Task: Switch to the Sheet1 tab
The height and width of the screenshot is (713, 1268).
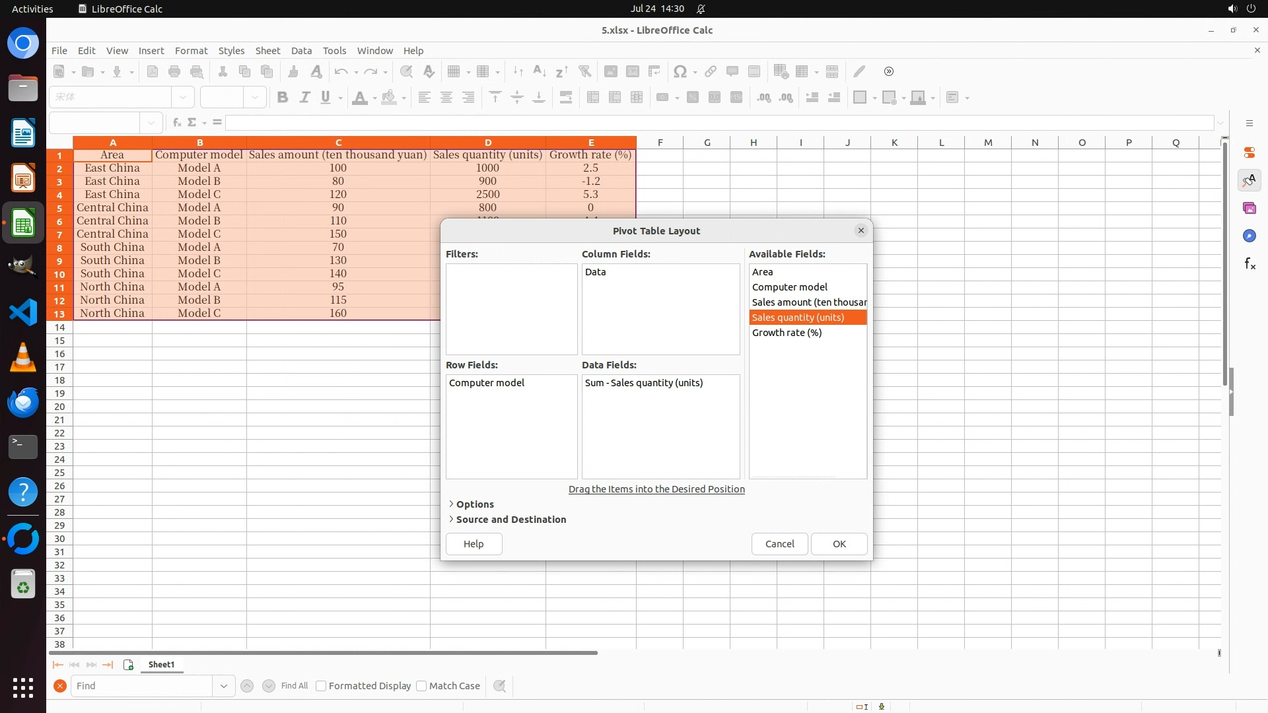Action: [161, 665]
